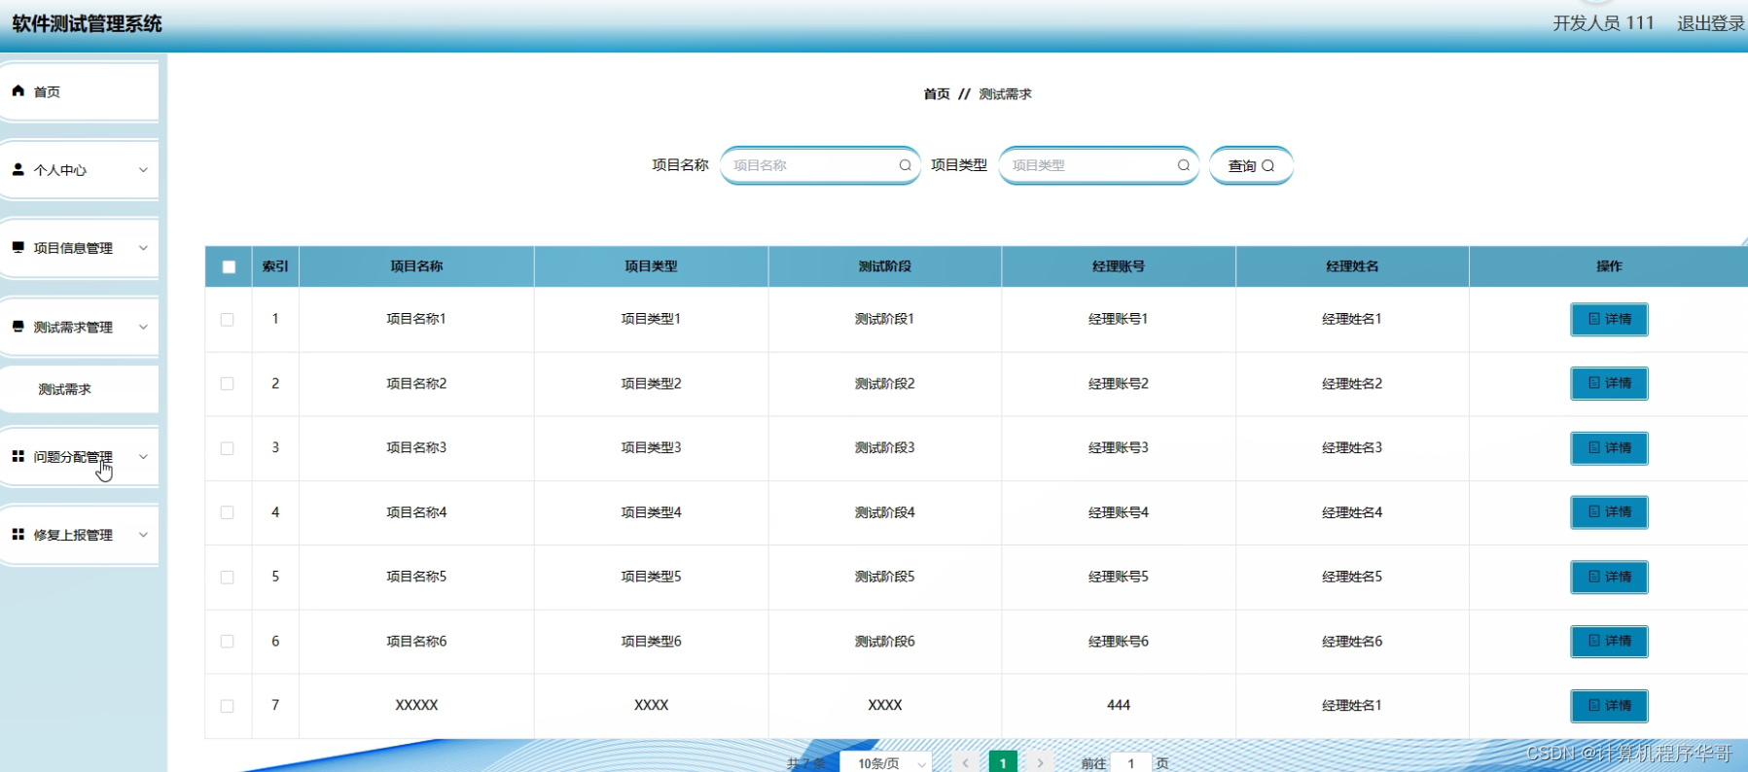Screen dimensions: 1748x772
Task: Click the cell 经理姓名4
Action: tap(1352, 512)
